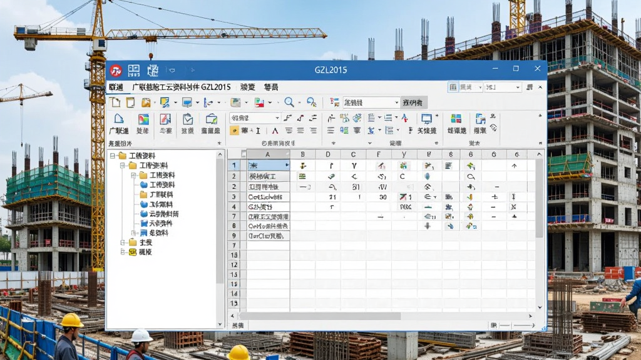Open the font name combo box in ribbon
The image size is (641, 360).
click(x=255, y=118)
